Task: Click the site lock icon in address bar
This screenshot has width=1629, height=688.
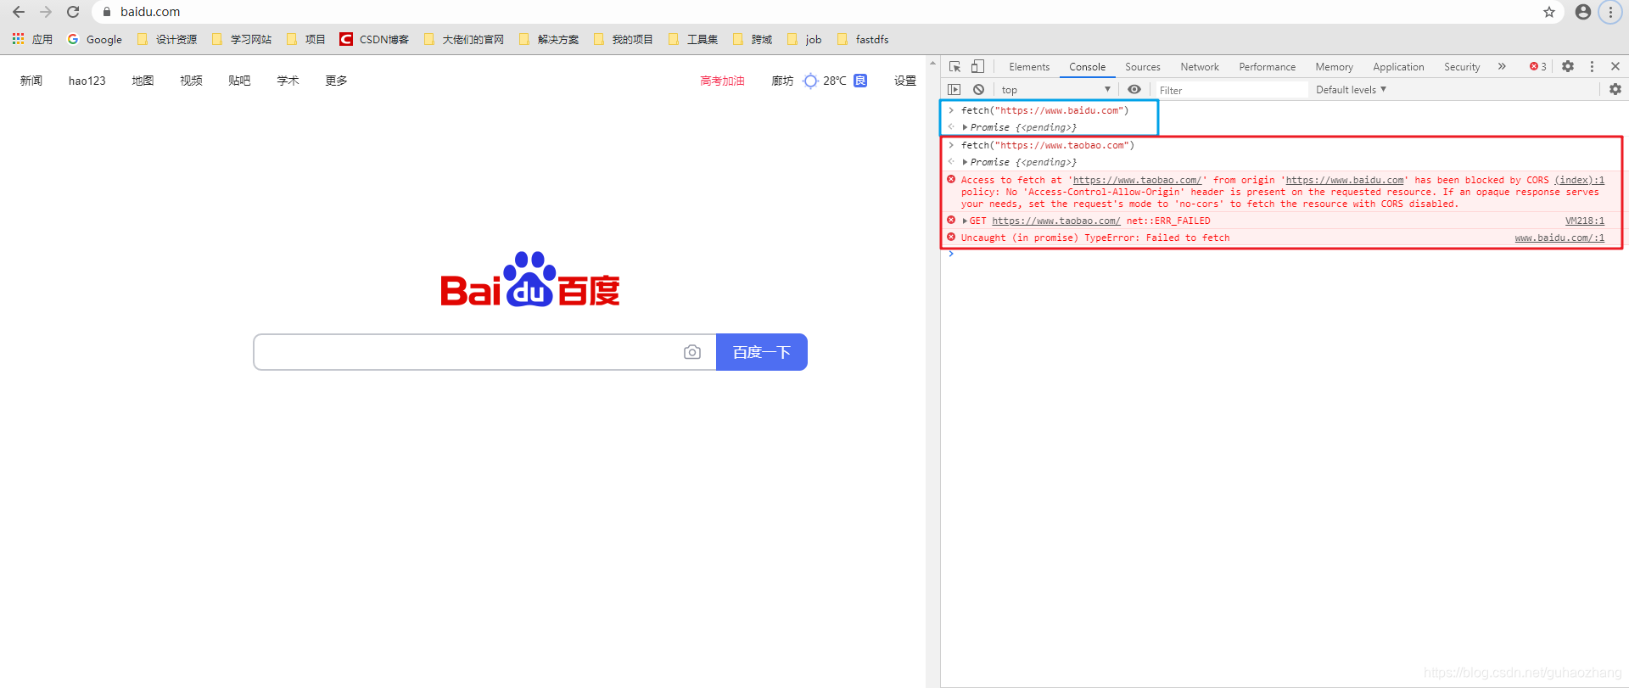Action: 107,12
